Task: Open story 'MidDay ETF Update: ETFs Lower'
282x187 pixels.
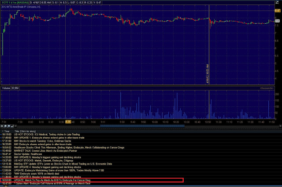Action: (63, 164)
